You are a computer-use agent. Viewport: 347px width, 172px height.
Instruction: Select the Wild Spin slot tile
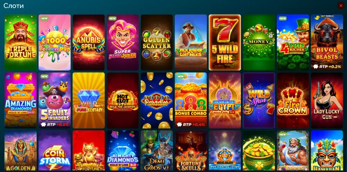pyautogui.click(x=259, y=100)
